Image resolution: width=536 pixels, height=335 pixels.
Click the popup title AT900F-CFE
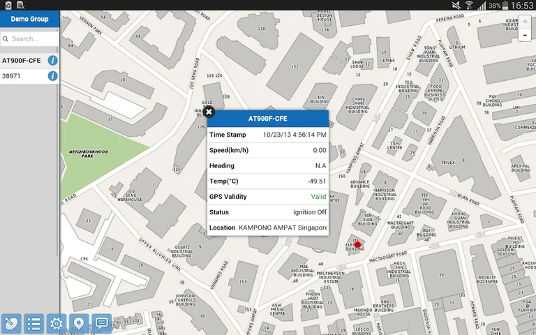(268, 119)
